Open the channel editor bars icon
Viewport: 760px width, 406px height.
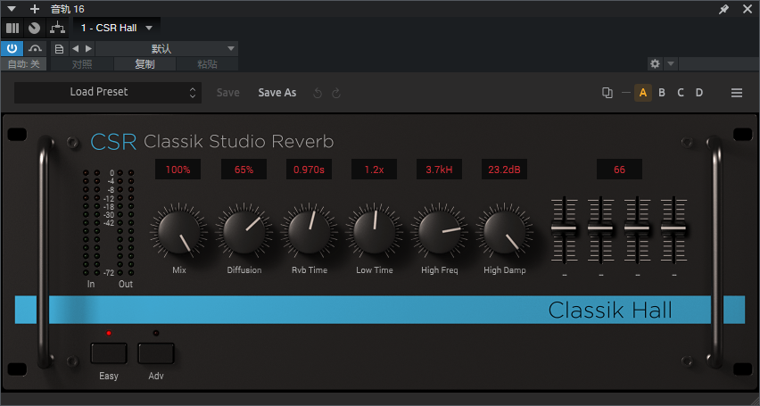[x=12, y=29]
